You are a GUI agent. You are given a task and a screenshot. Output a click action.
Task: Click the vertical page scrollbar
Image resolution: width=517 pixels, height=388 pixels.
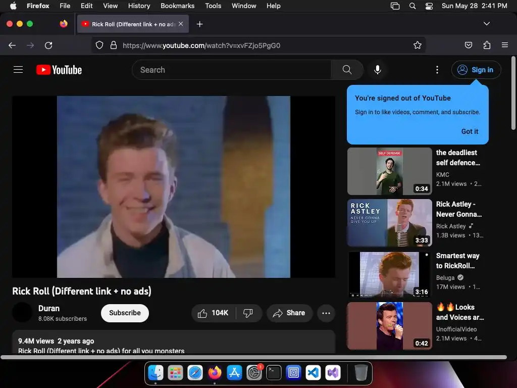513,93
